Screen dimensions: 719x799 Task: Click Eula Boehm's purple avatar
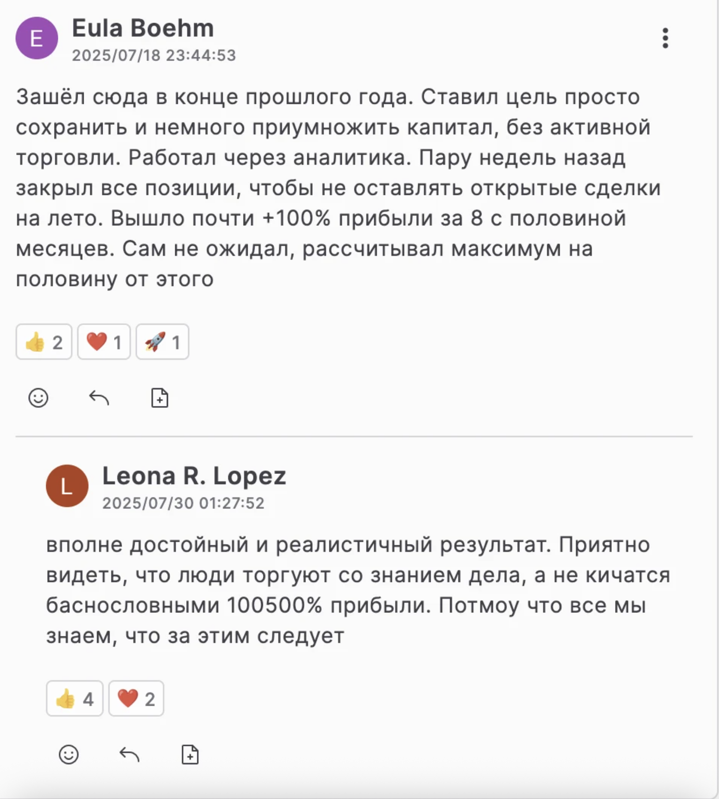pos(37,38)
